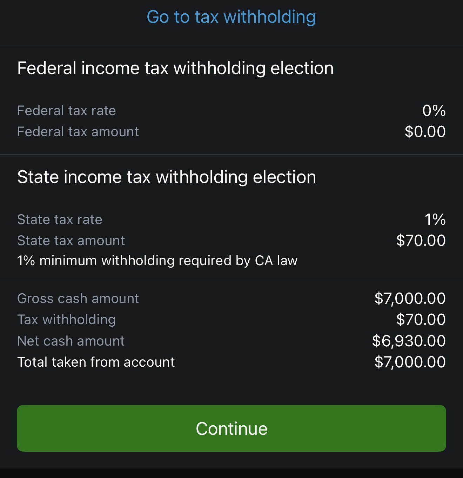Tap the 1% state tax rate value
The image size is (463, 478).
pos(435,220)
